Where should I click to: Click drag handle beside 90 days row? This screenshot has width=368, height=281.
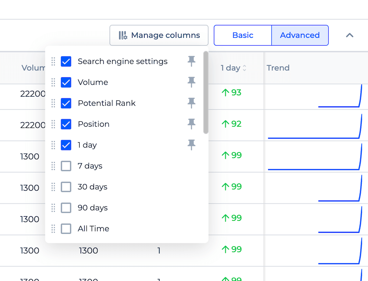pyautogui.click(x=53, y=208)
